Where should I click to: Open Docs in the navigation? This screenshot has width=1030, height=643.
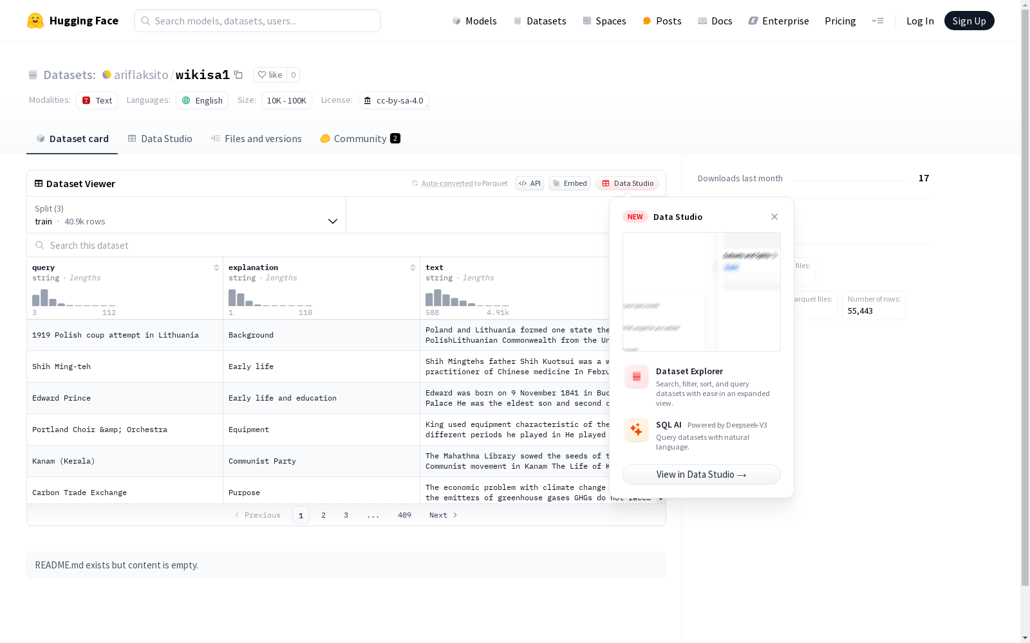click(715, 21)
